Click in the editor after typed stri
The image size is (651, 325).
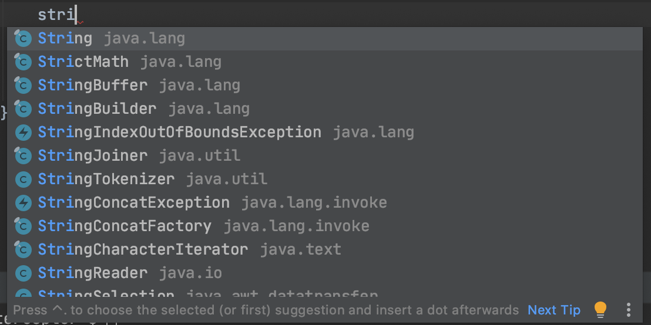pos(76,15)
